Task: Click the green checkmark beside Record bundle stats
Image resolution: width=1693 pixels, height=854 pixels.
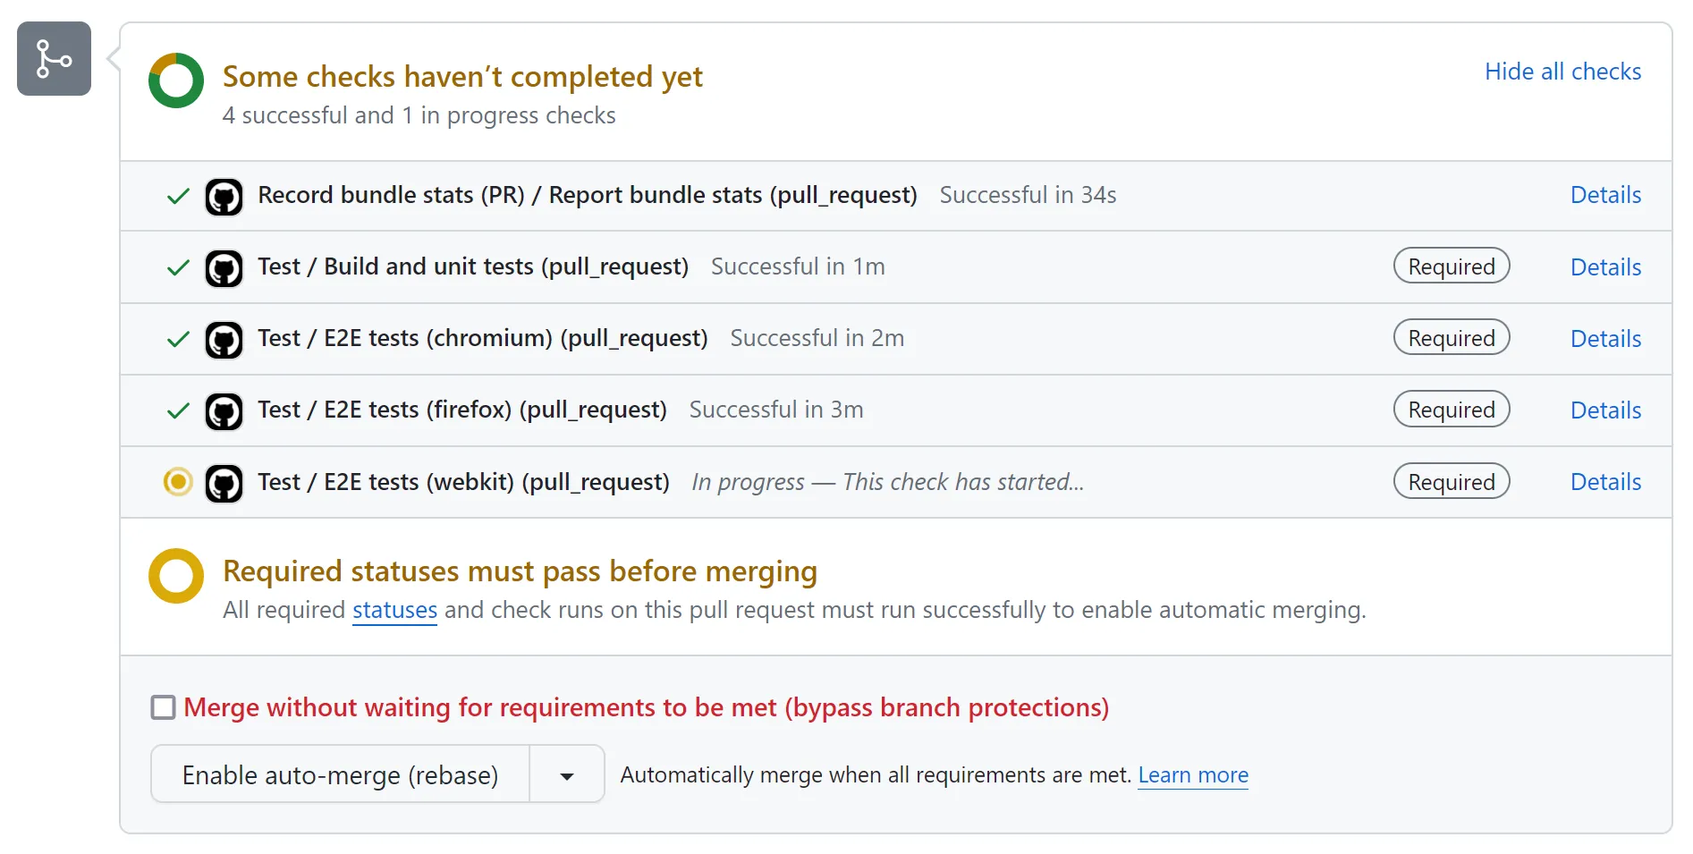Action: (176, 196)
